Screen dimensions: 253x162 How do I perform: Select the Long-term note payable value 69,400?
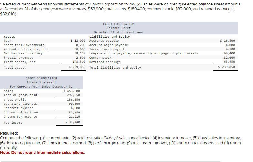click(x=229, y=53)
